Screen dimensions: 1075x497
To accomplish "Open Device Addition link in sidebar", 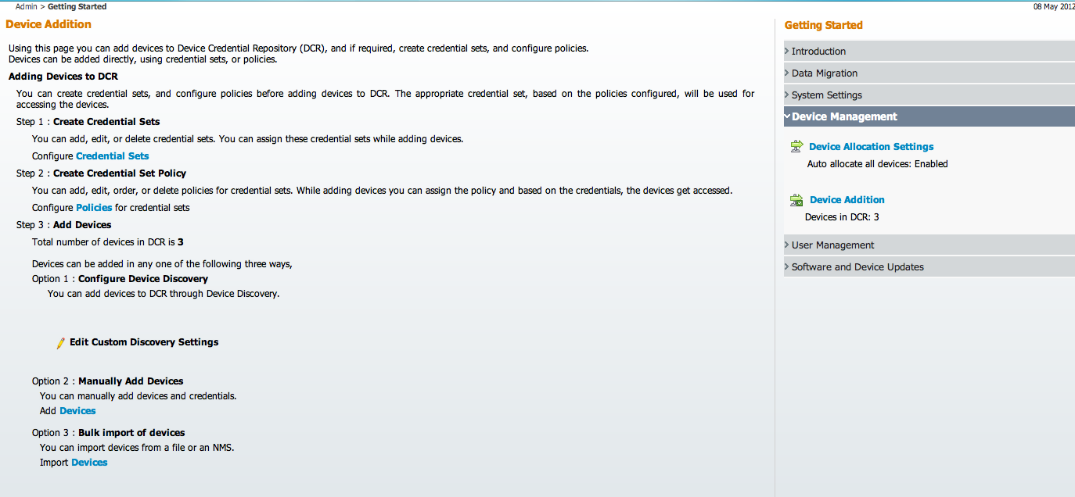I will (847, 200).
